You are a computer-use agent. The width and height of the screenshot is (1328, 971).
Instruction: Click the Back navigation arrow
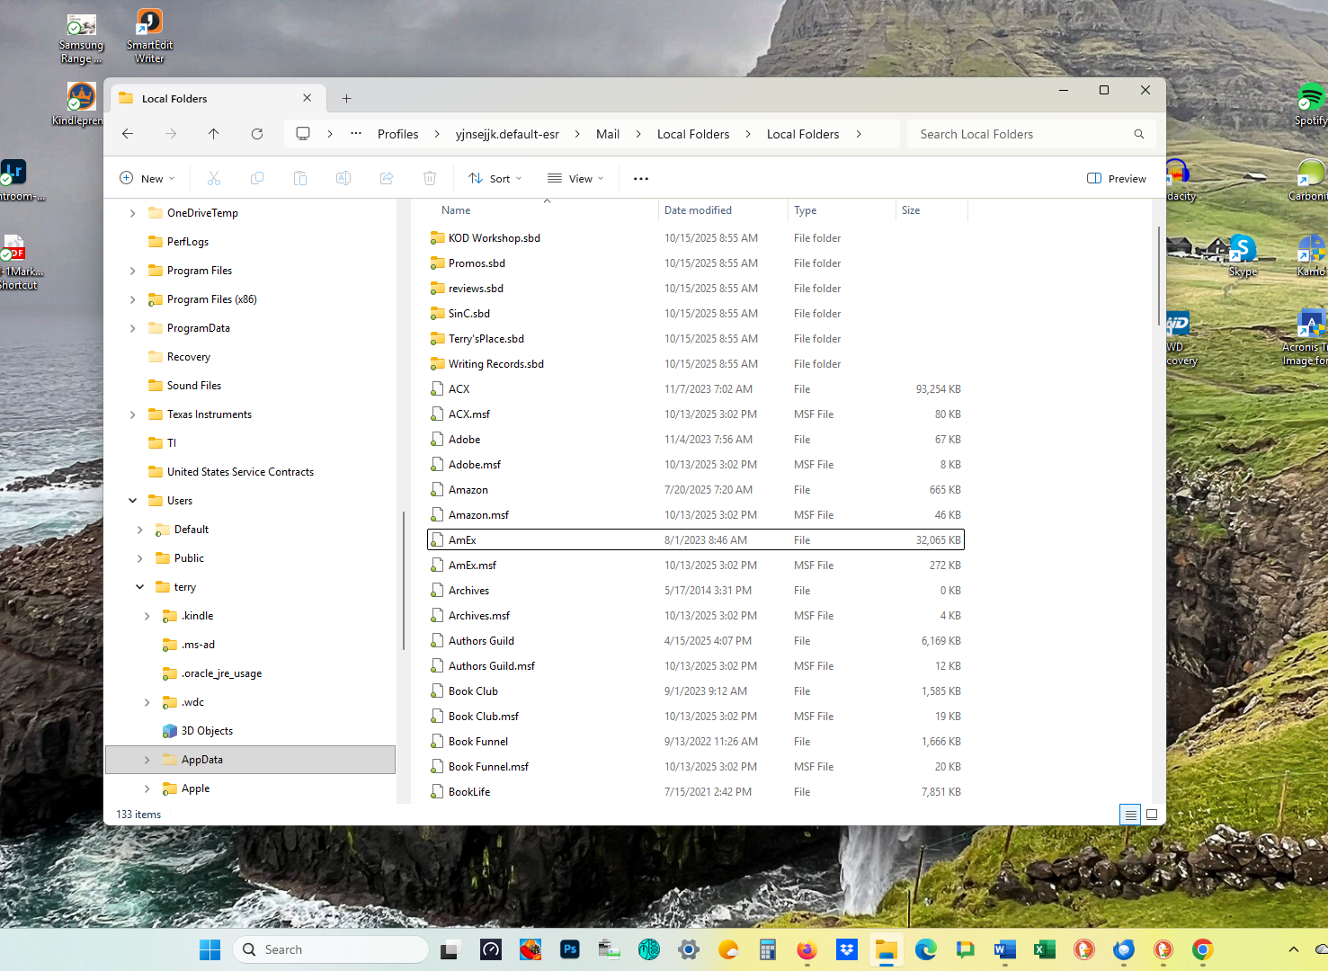tap(128, 134)
